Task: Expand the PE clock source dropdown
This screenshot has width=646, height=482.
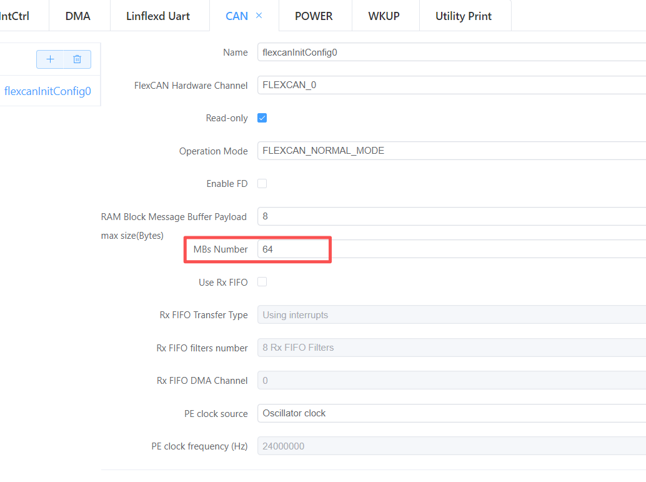Action: 450,413
